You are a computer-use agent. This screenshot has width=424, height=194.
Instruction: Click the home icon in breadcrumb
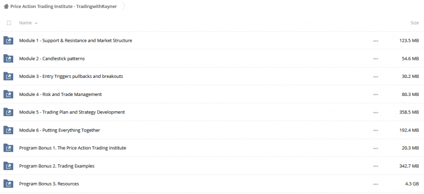pyautogui.click(x=6, y=6)
